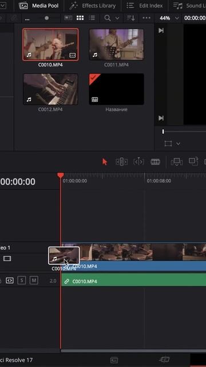
Task: Select the Selection Mode arrow tool
Action: (105, 162)
